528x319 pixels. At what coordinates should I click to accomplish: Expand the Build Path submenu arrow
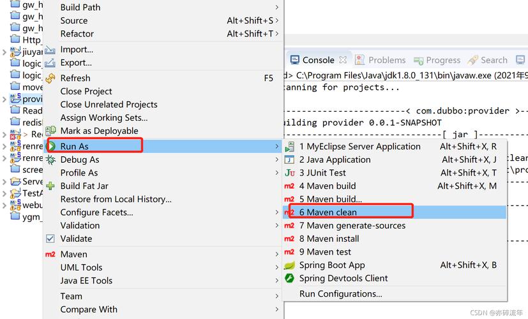pyautogui.click(x=277, y=8)
